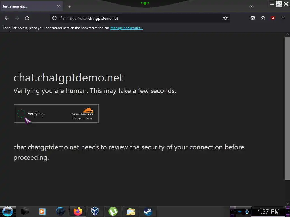
Task: Open the Extensions puzzle icon
Action: point(263,18)
